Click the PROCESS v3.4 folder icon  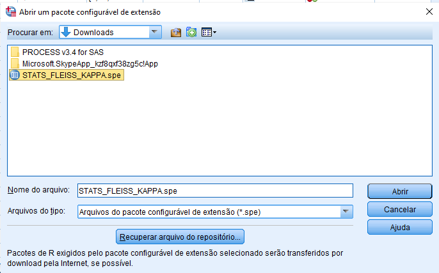tap(15, 52)
